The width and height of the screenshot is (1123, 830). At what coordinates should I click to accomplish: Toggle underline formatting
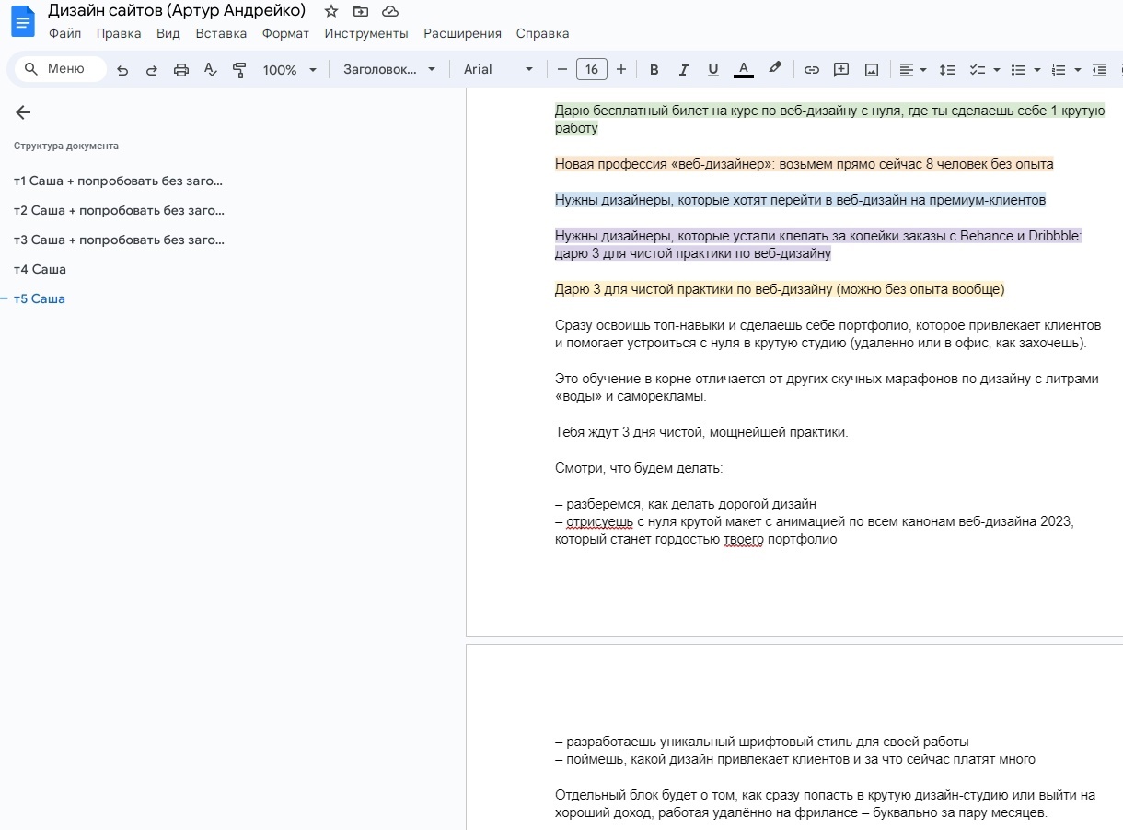[712, 70]
